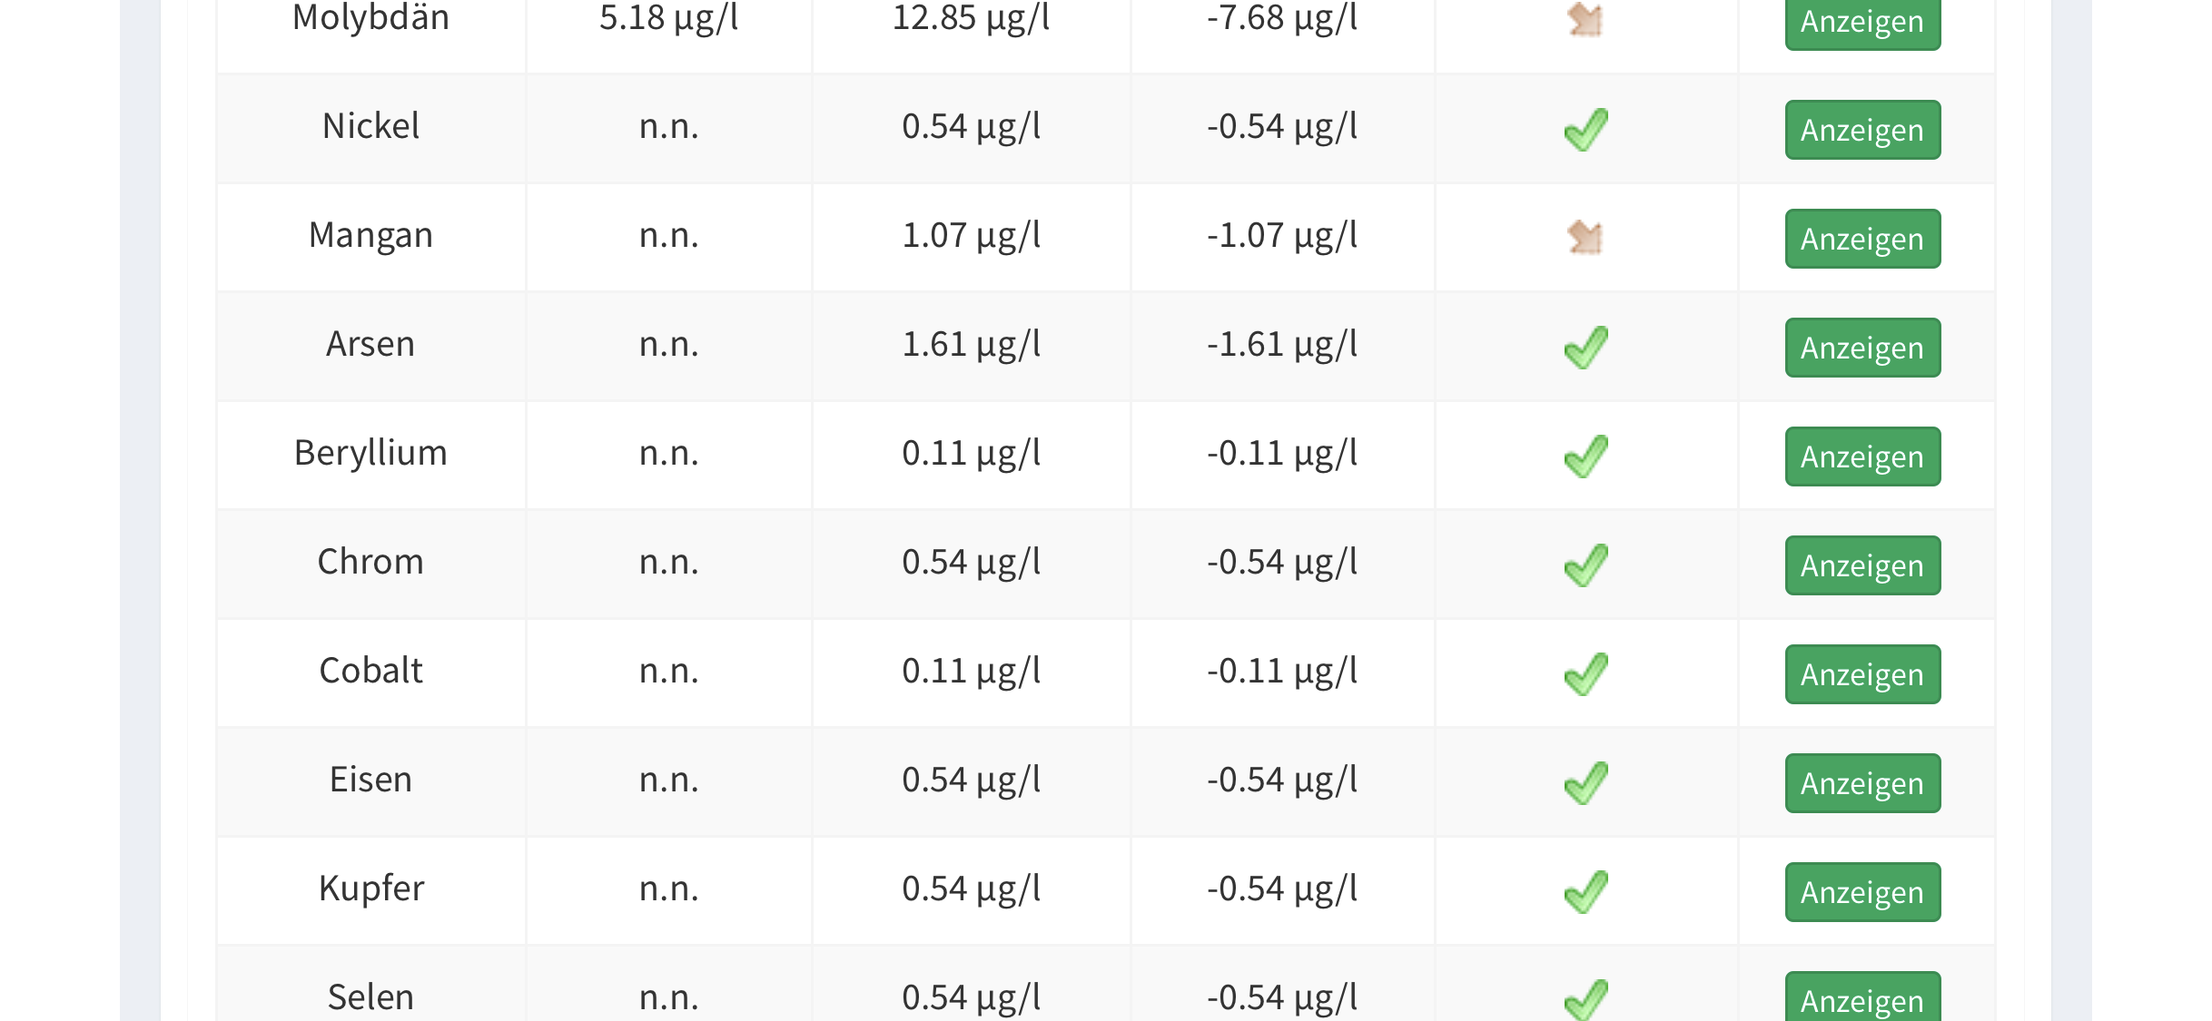Viewport: 2212px width, 1021px height.
Task: Click the green checkmark icon for Nickel
Action: point(1585,129)
